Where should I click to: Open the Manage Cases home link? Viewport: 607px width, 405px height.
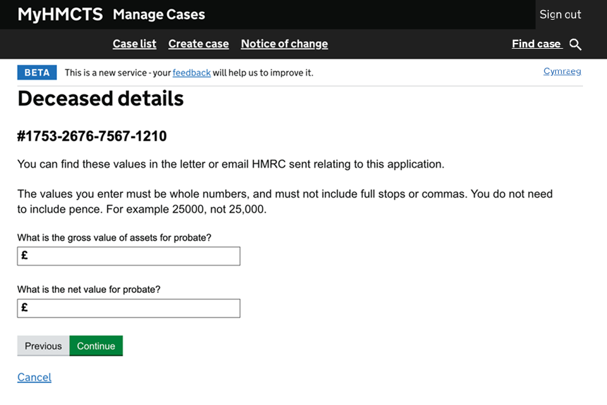pos(159,15)
